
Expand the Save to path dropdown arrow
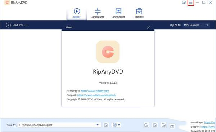(98, 125)
